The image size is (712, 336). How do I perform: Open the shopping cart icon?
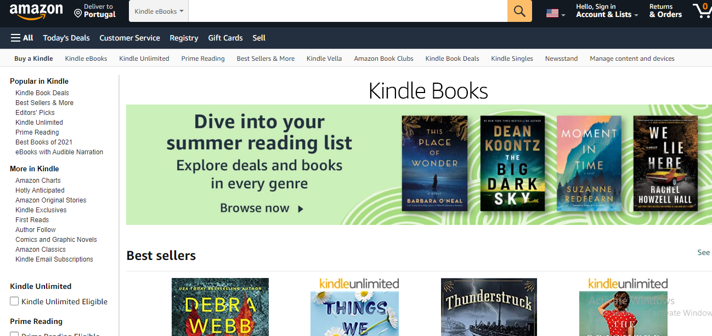(702, 10)
